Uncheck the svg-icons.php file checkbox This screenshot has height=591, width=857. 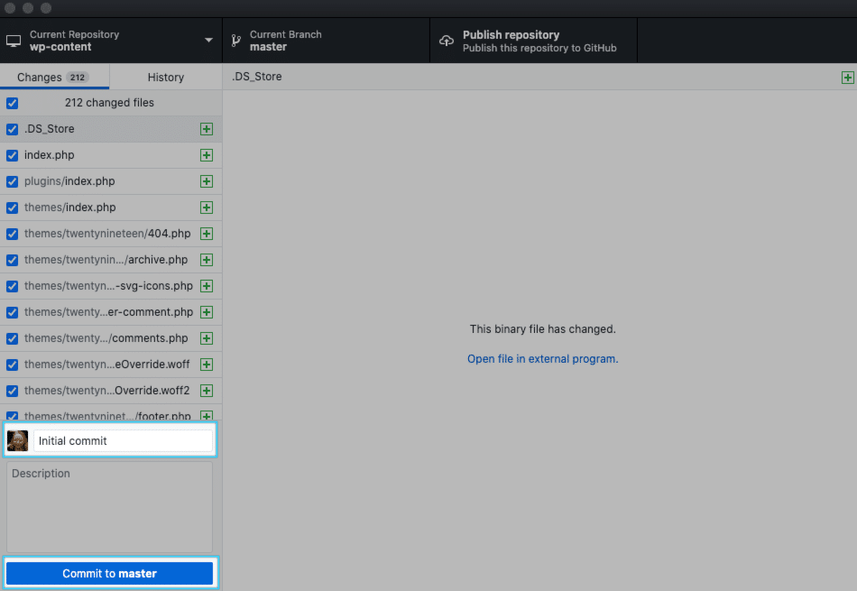[x=12, y=287]
